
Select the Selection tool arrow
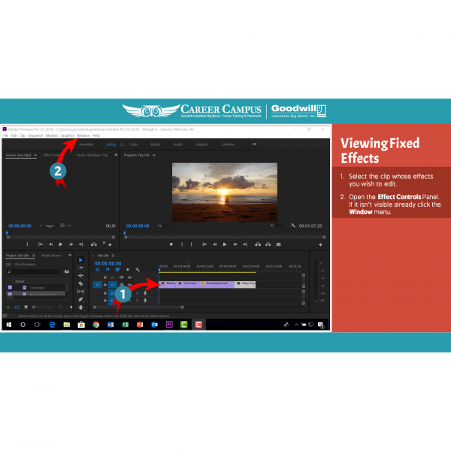81,260
